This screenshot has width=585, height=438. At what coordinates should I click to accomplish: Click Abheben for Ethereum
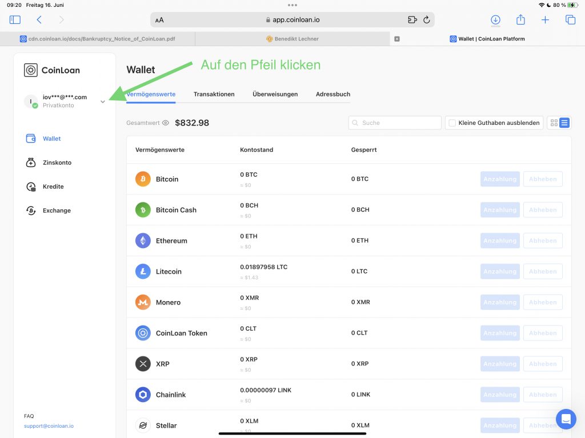(543, 241)
